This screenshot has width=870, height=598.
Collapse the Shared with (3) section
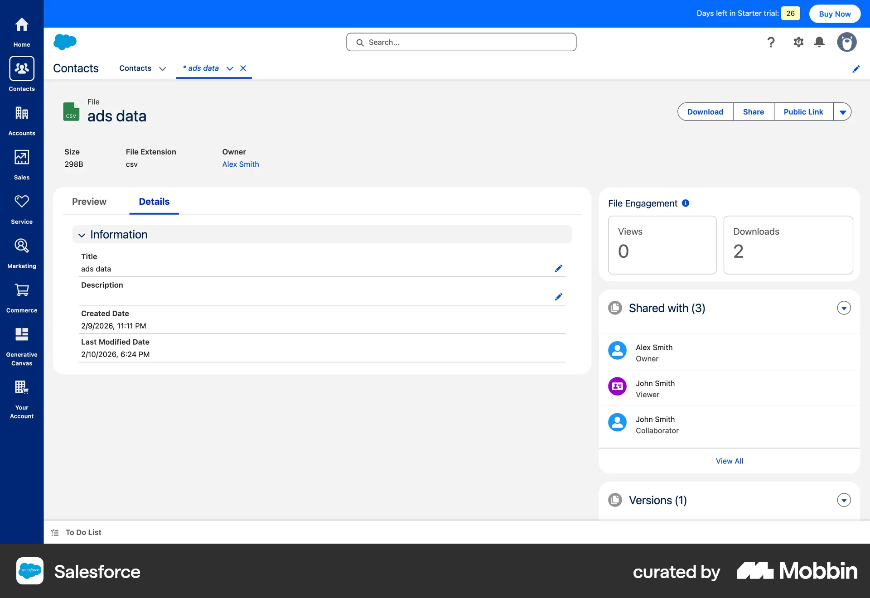click(843, 308)
